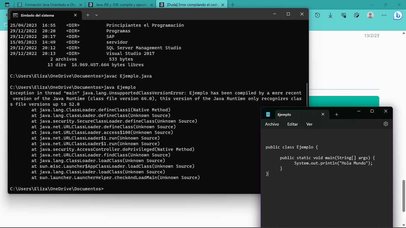The height and width of the screenshot is (228, 406).
Task: Close the Java JRE y JDK tab
Action: [x=151, y=5]
